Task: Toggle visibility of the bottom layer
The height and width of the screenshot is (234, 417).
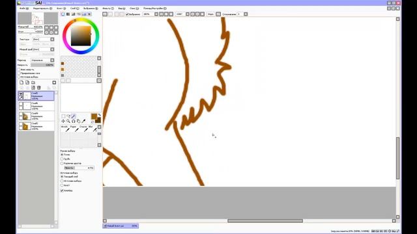Action: click(x=21, y=124)
